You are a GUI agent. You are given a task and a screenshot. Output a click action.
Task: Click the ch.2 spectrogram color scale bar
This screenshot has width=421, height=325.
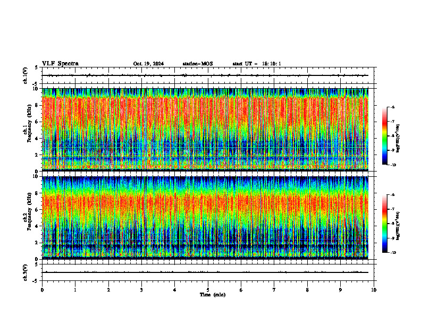tap(385, 224)
